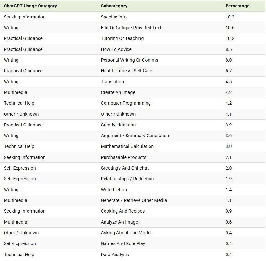Select the Create An Image cell
Image resolution: width=266 pixels, height=261 pixels.
118,92
